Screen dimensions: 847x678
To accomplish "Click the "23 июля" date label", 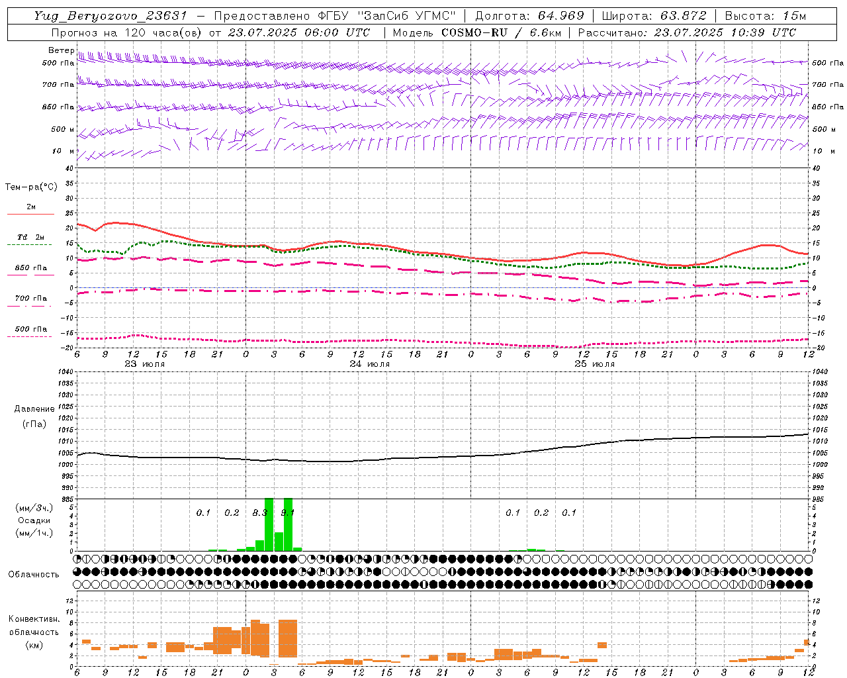I will tap(145, 364).
